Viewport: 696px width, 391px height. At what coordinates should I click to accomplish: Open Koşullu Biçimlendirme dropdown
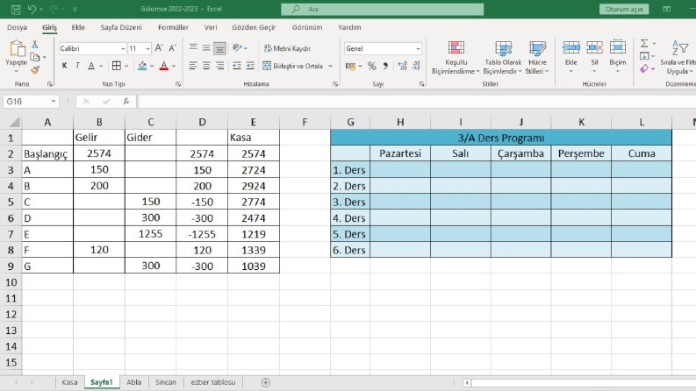pyautogui.click(x=456, y=57)
